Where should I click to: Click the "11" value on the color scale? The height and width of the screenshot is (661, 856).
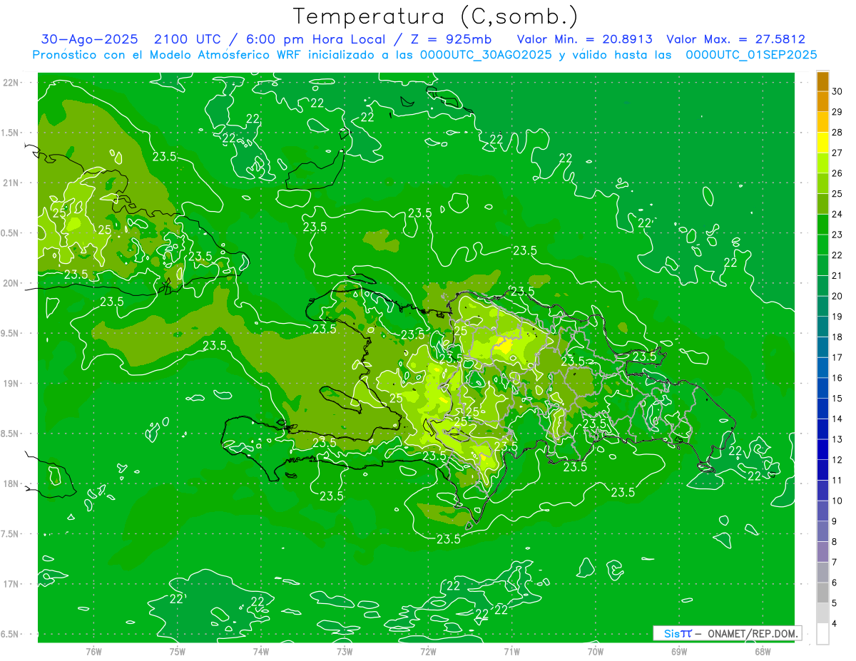837,481
